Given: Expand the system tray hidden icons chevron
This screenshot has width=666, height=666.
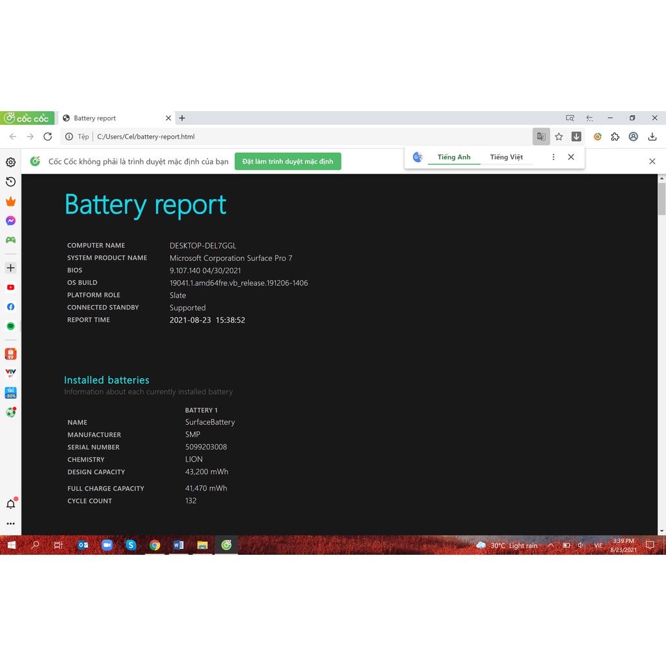Looking at the screenshot, I should pyautogui.click(x=551, y=545).
